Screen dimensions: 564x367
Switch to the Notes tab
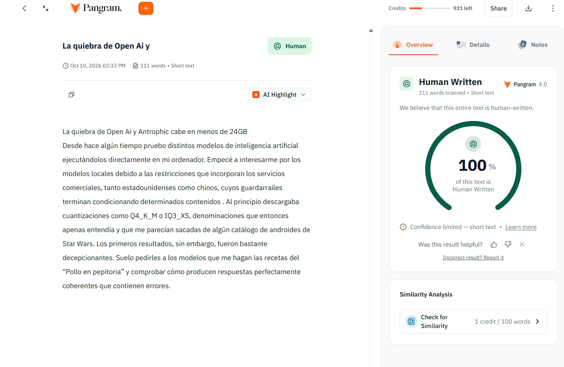click(533, 45)
